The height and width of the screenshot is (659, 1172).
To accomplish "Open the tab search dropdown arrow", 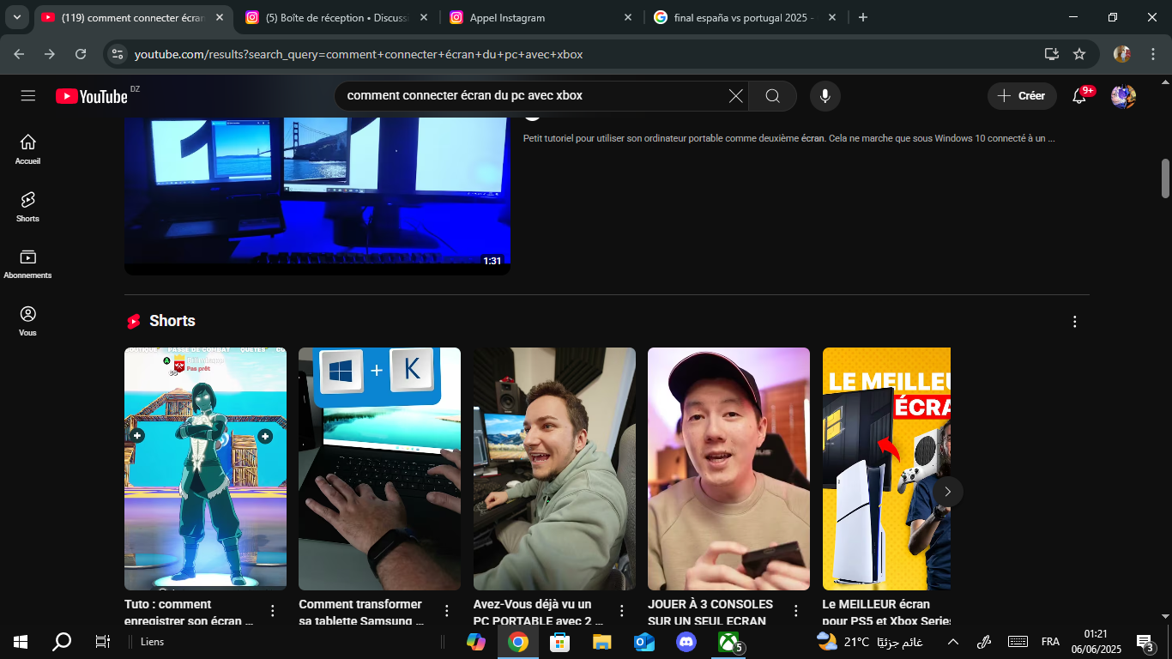I will point(17,17).
